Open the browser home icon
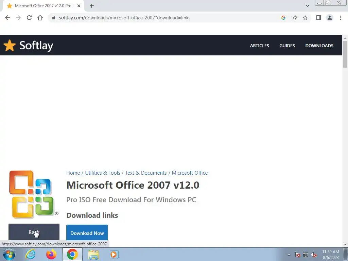This screenshot has height=261, width=348. click(x=40, y=18)
